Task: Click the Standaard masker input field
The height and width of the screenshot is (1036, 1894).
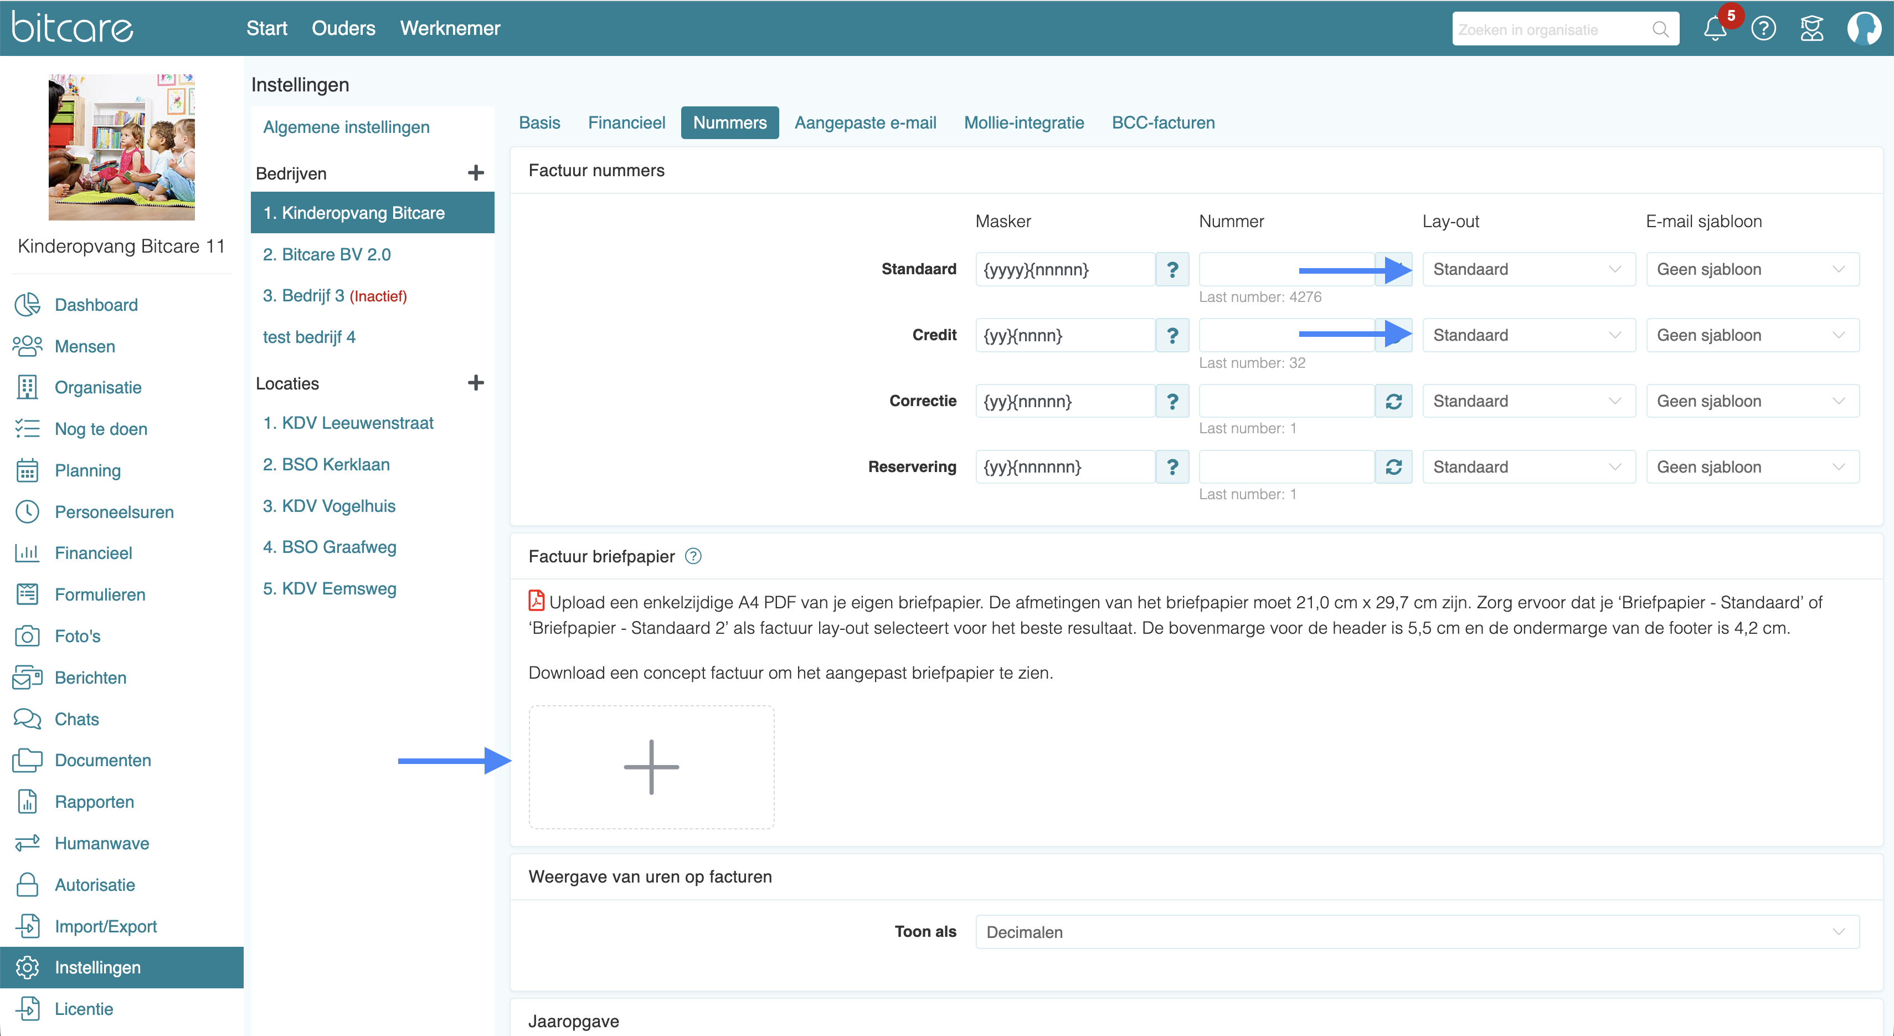Action: (x=1064, y=269)
